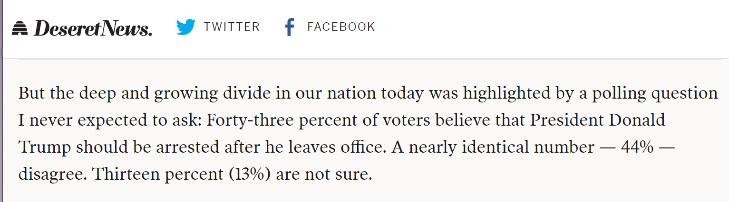Screen dimensions: 729x202
Task: Click the words "President Donald" in the text
Action: click(598, 120)
